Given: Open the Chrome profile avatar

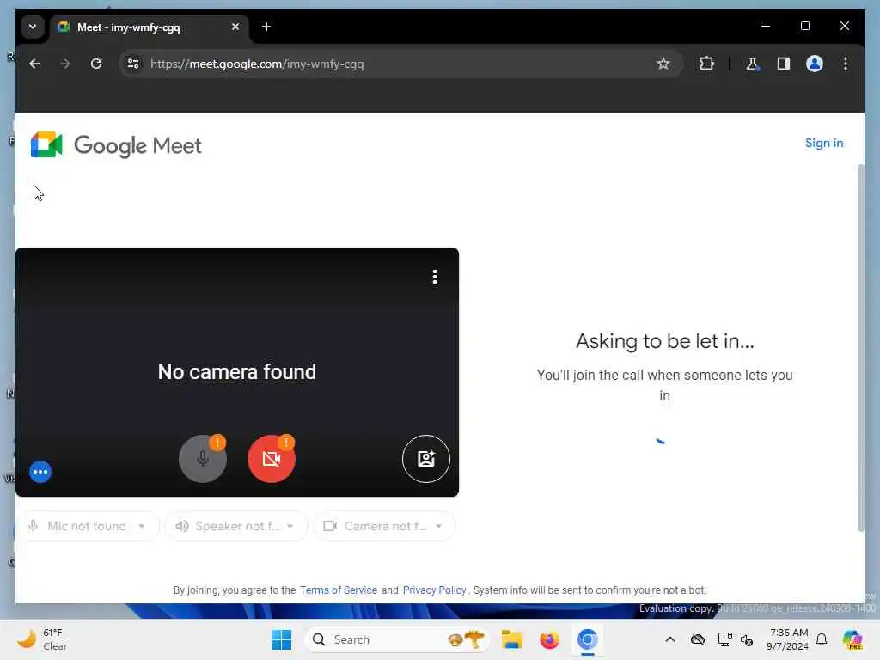Looking at the screenshot, I should click(x=815, y=64).
